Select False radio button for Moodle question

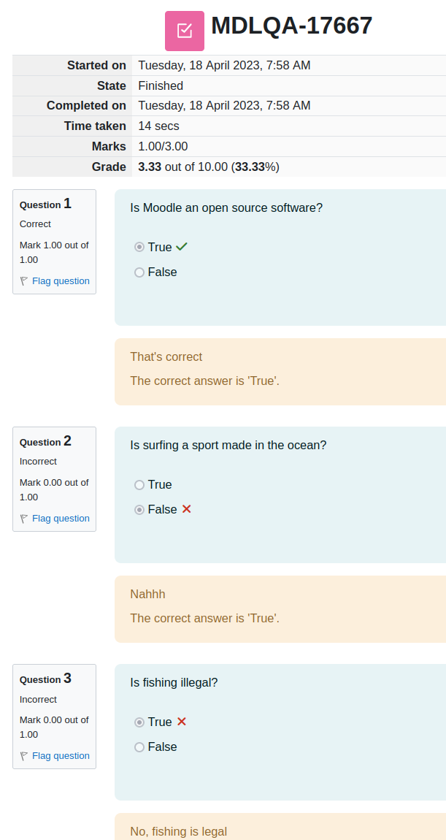tap(139, 272)
